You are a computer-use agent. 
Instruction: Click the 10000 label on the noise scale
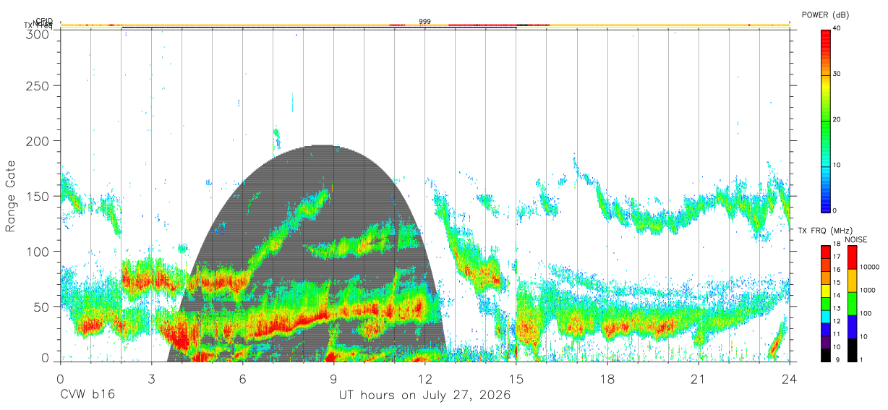coord(870,267)
